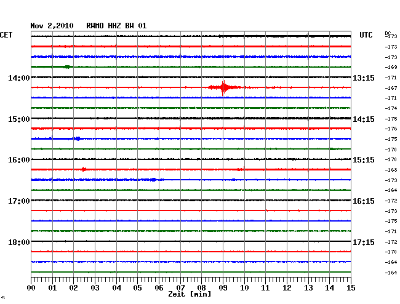Click the small red burst below the 16:00 trace
The image size is (400, 304).
[x=84, y=169]
